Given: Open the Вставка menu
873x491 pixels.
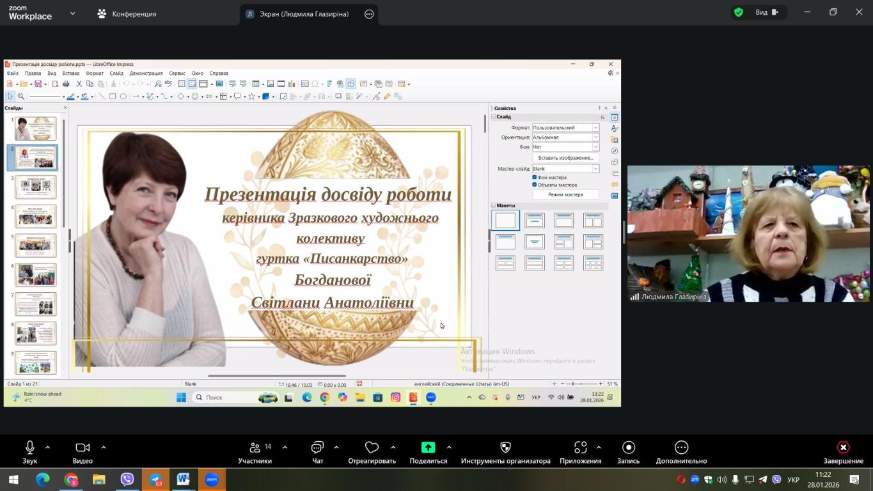Looking at the screenshot, I should 71,74.
